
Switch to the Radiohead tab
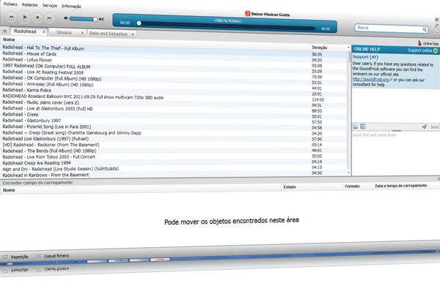click(x=25, y=31)
